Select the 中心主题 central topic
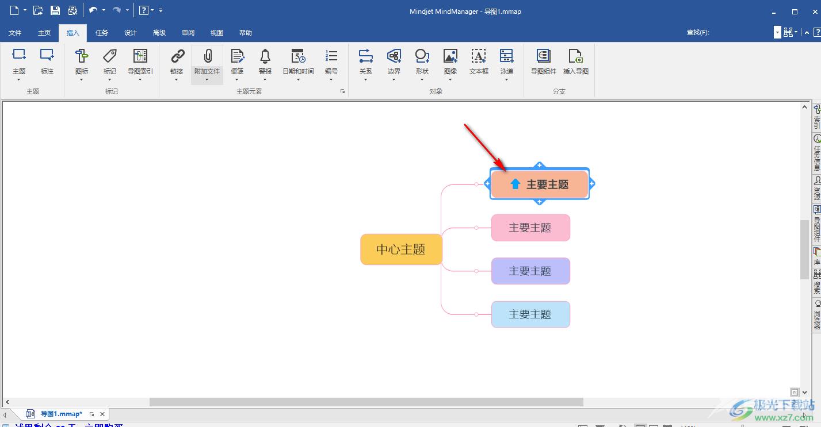 (401, 249)
